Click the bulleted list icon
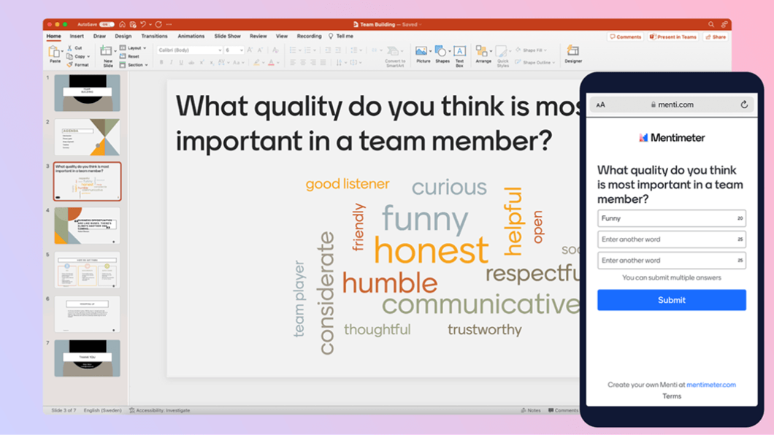Viewport: 774px width, 435px height. click(293, 50)
